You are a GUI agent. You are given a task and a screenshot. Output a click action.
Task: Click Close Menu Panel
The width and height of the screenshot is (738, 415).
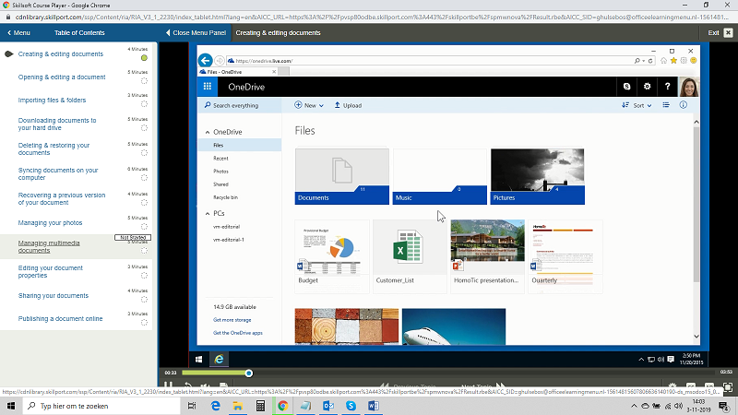tap(196, 32)
